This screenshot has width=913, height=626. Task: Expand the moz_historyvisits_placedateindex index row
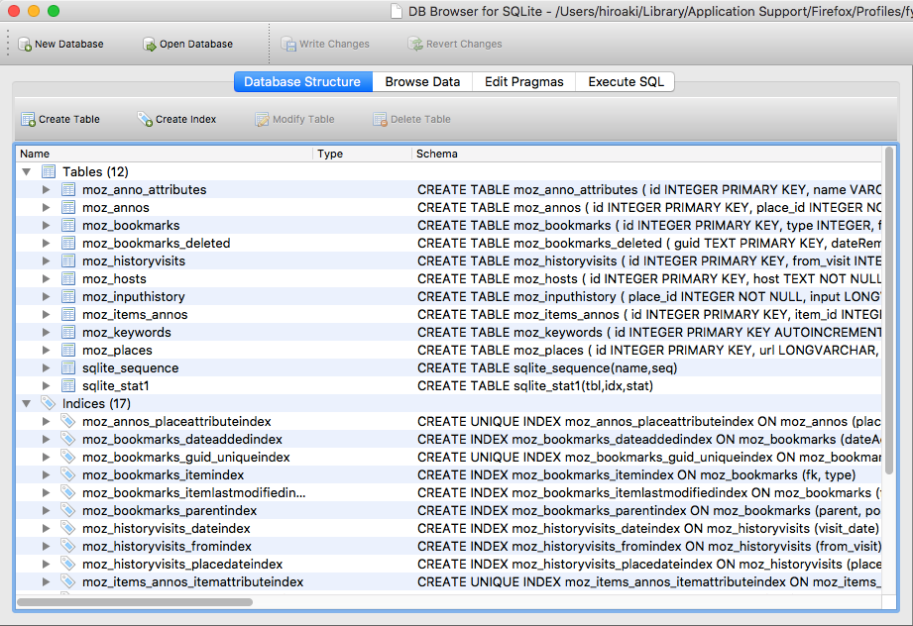pos(46,564)
